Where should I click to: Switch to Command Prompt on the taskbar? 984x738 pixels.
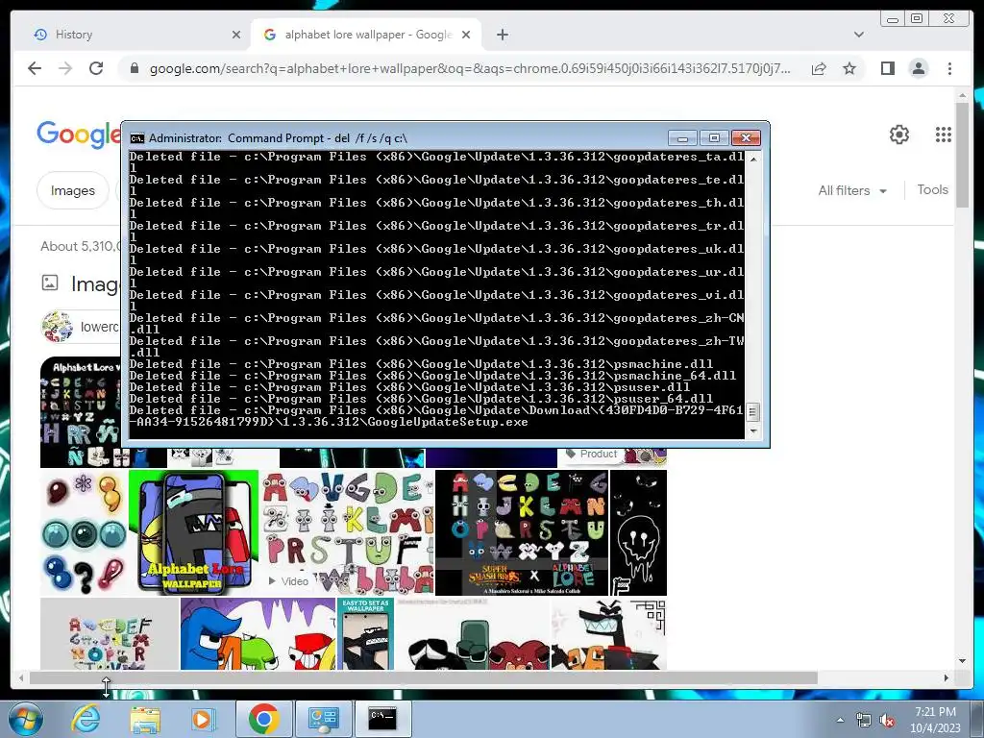[382, 719]
